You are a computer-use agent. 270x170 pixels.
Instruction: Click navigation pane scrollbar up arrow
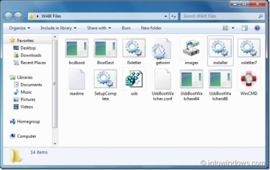tap(55, 37)
